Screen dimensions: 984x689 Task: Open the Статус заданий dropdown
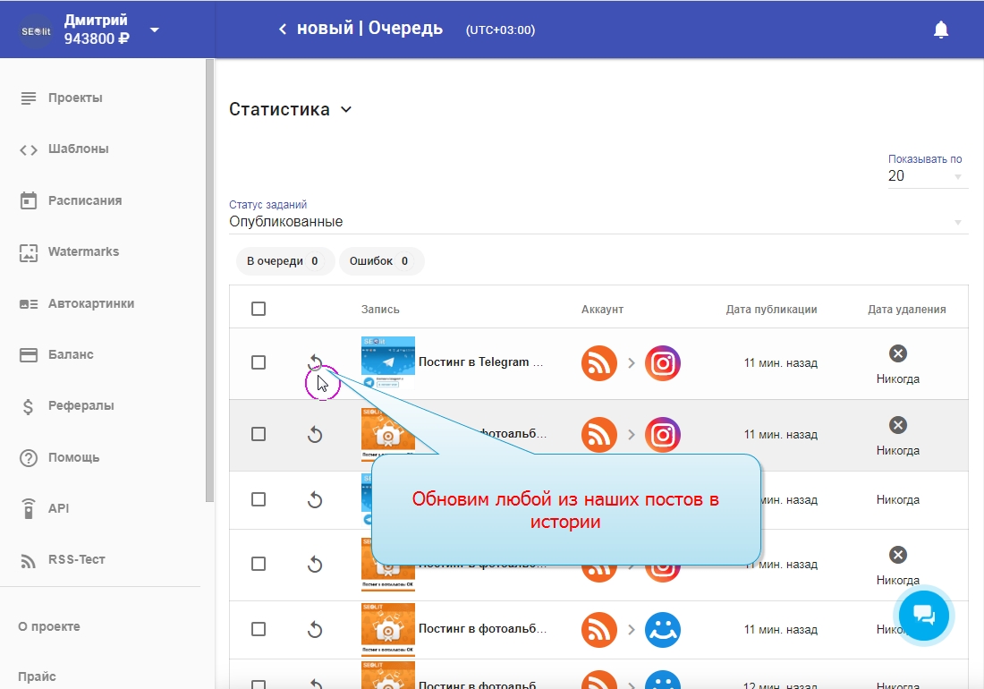point(598,222)
